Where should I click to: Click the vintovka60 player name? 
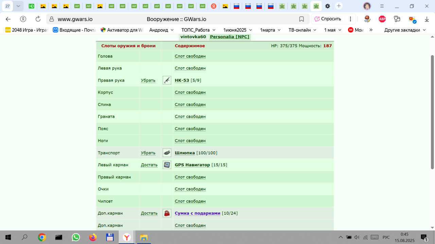click(x=193, y=37)
